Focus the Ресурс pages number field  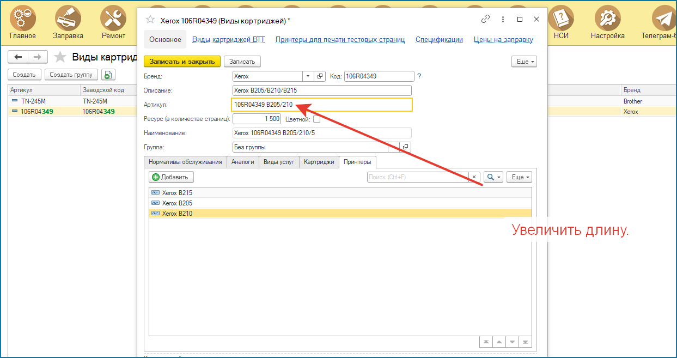(257, 119)
